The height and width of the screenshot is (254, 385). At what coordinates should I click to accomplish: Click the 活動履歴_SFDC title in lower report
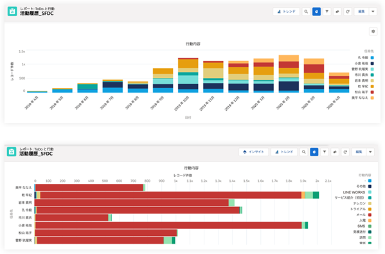pos(36,154)
